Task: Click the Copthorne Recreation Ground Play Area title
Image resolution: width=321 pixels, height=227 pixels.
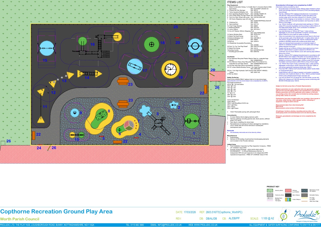Action: 56,212
